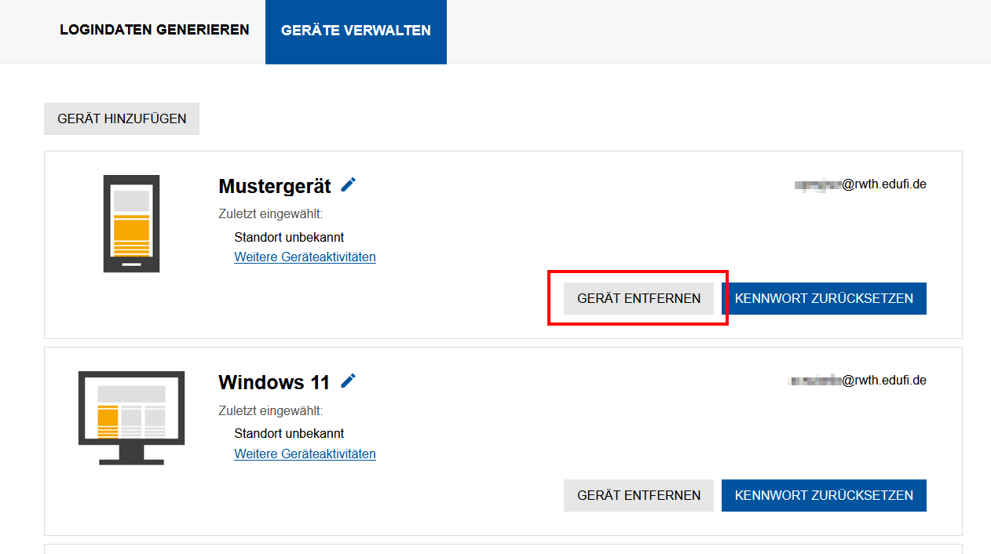Click GERÄT HINZUFÜGEN to add a device
991x554 pixels.
pyautogui.click(x=121, y=118)
